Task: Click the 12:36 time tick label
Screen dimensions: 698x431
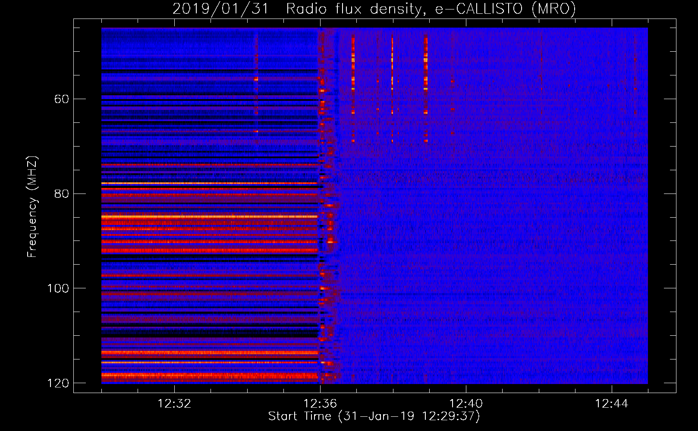Action: coord(320,404)
